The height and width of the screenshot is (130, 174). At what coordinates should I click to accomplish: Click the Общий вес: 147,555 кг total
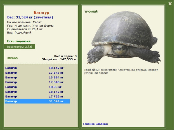pyautogui.click(x=59, y=59)
